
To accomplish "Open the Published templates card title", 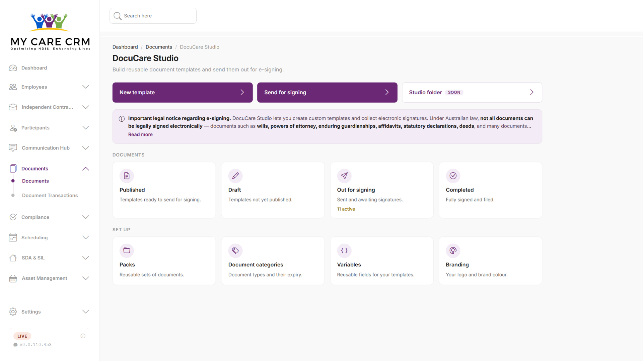I will [x=132, y=190].
